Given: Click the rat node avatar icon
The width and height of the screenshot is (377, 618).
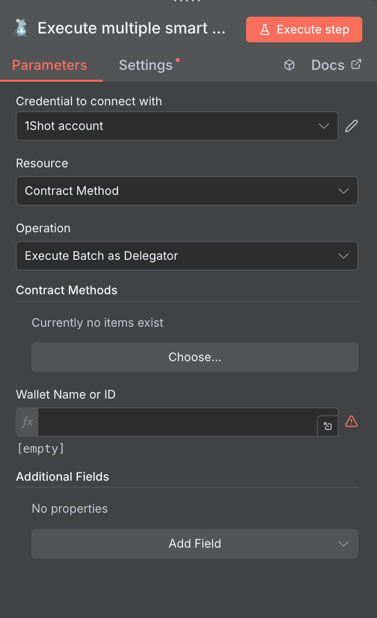Looking at the screenshot, I should coord(20,28).
